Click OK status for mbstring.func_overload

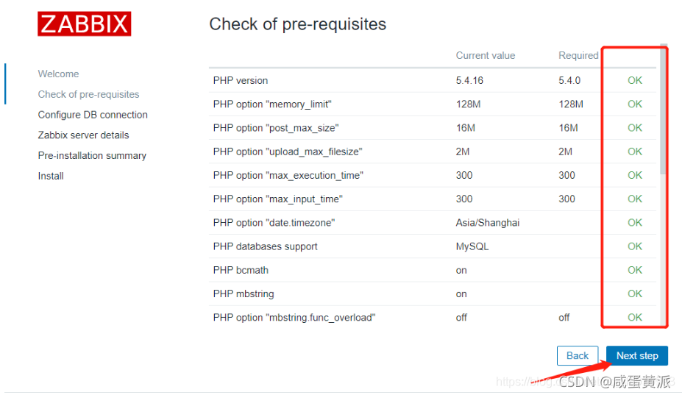click(x=635, y=318)
